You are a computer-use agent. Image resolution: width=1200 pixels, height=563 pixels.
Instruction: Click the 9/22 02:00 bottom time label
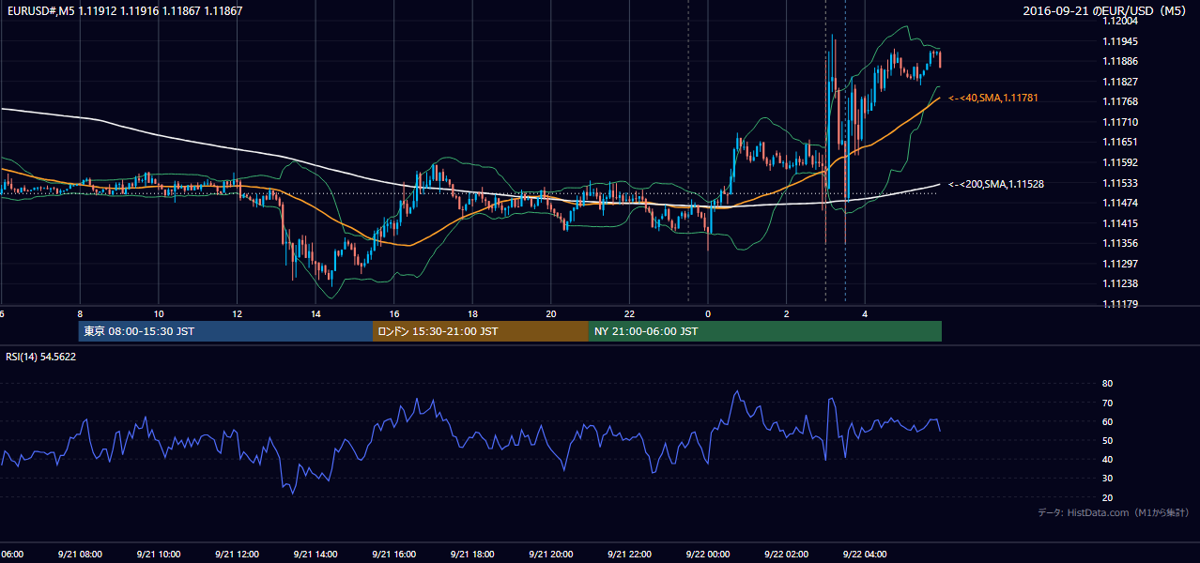[787, 555]
